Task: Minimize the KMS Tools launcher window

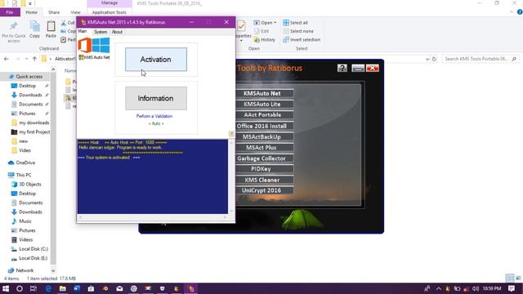Action: [x=358, y=68]
